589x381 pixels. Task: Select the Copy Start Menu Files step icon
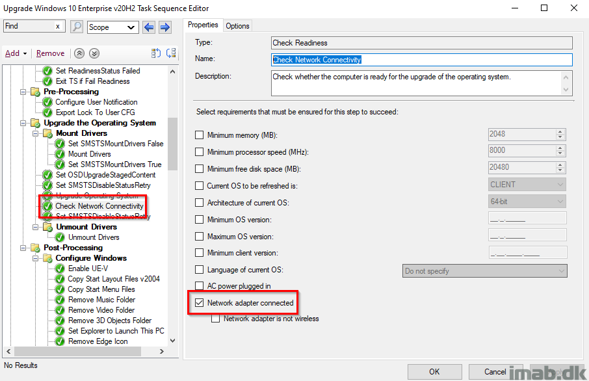tap(60, 289)
